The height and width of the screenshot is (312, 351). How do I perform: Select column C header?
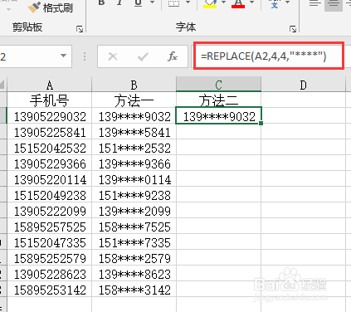click(218, 85)
